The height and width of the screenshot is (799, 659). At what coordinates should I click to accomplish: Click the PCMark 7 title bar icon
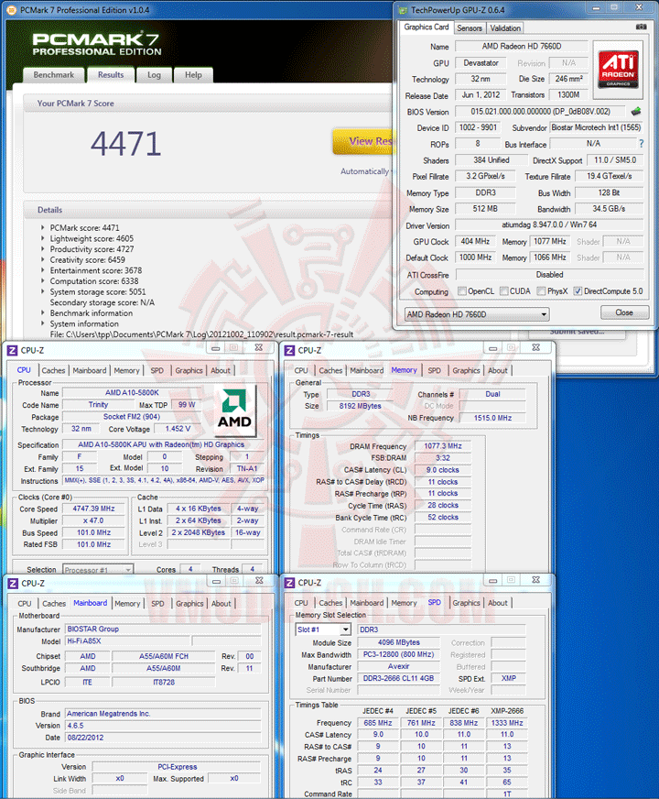[11, 10]
